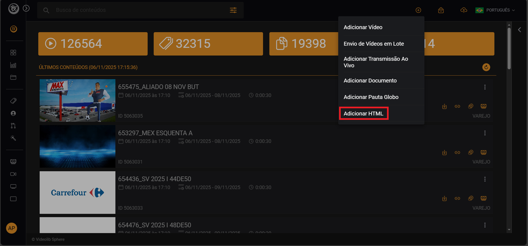528x246 pixels.
Task: Copy link icon for 653297_MEX ESQUENTA row
Action: 457,153
